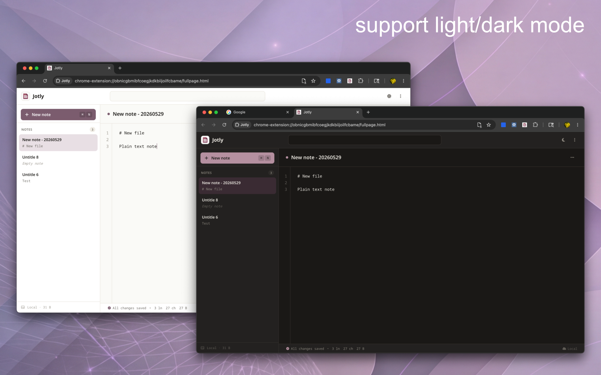Click '# New file' line in light editor
The width and height of the screenshot is (601, 375).
tap(132, 133)
